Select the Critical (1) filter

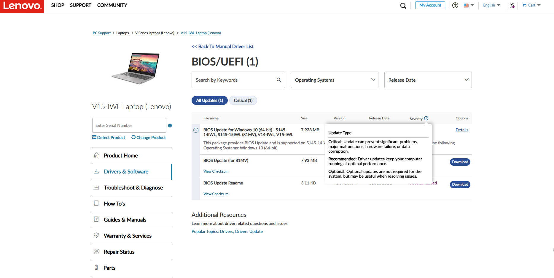pos(243,100)
